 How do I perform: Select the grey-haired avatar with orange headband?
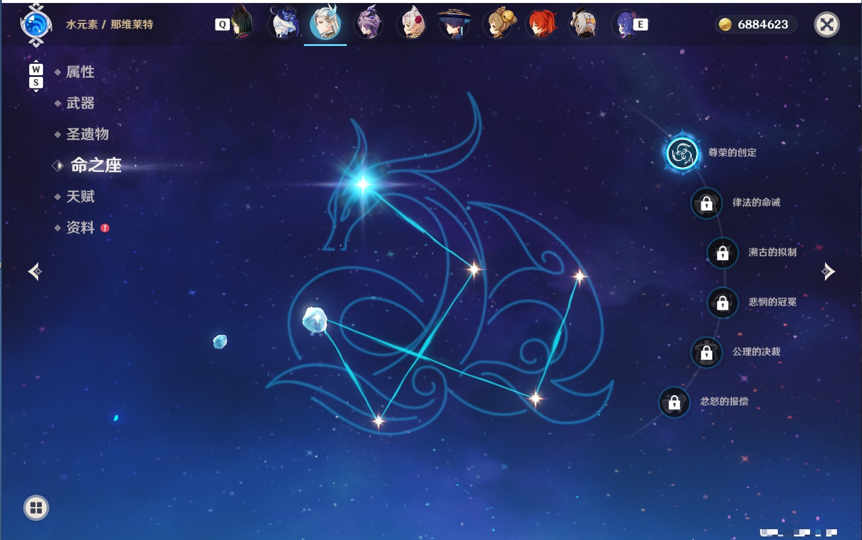[583, 23]
